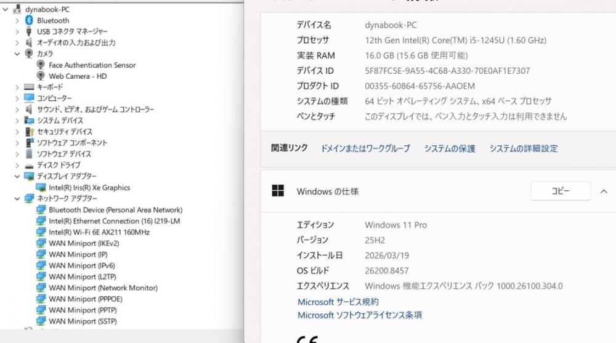Click the ディスク ドライブ icon
The image size is (616, 343).
(x=29, y=166)
